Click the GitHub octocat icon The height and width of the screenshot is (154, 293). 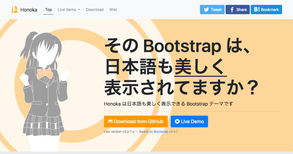point(110,121)
